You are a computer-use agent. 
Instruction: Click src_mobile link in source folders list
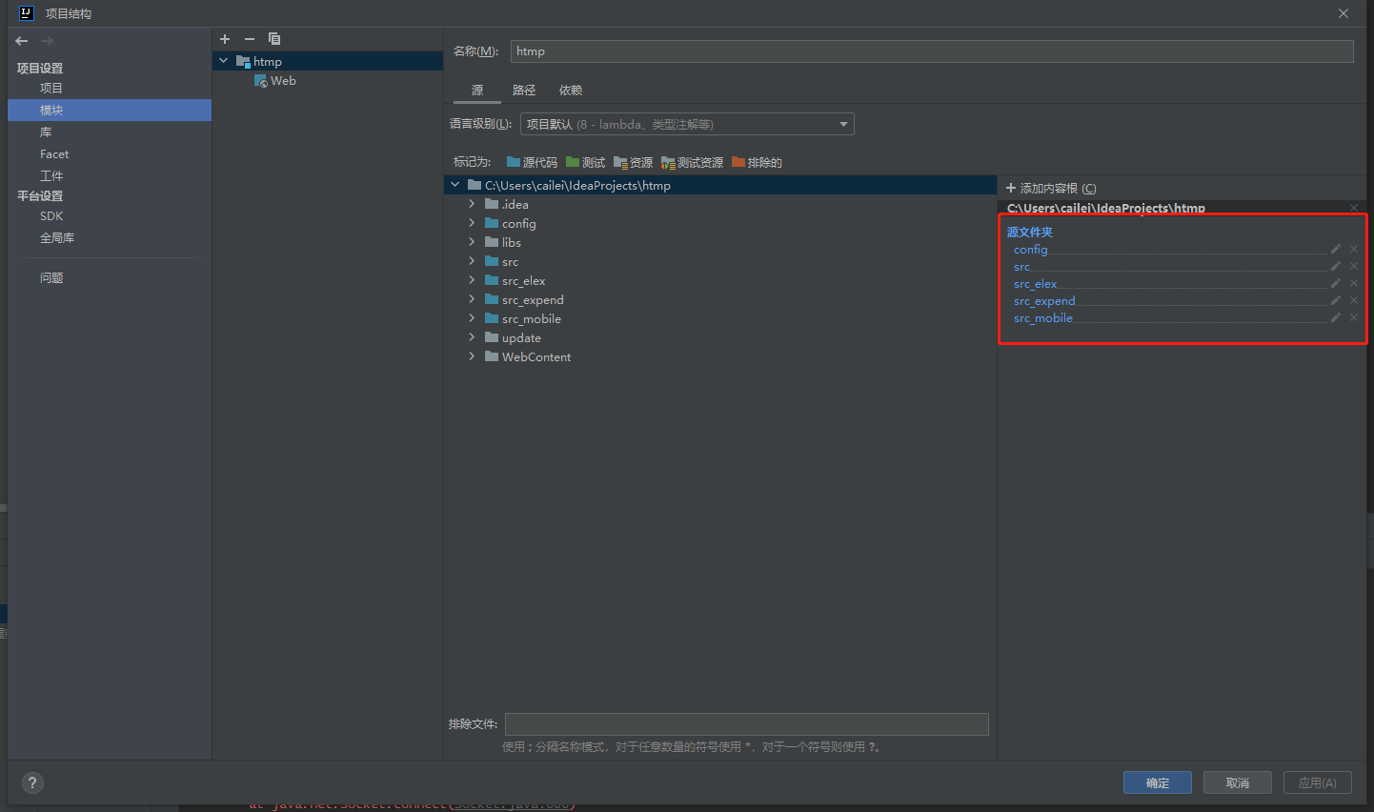[1043, 318]
